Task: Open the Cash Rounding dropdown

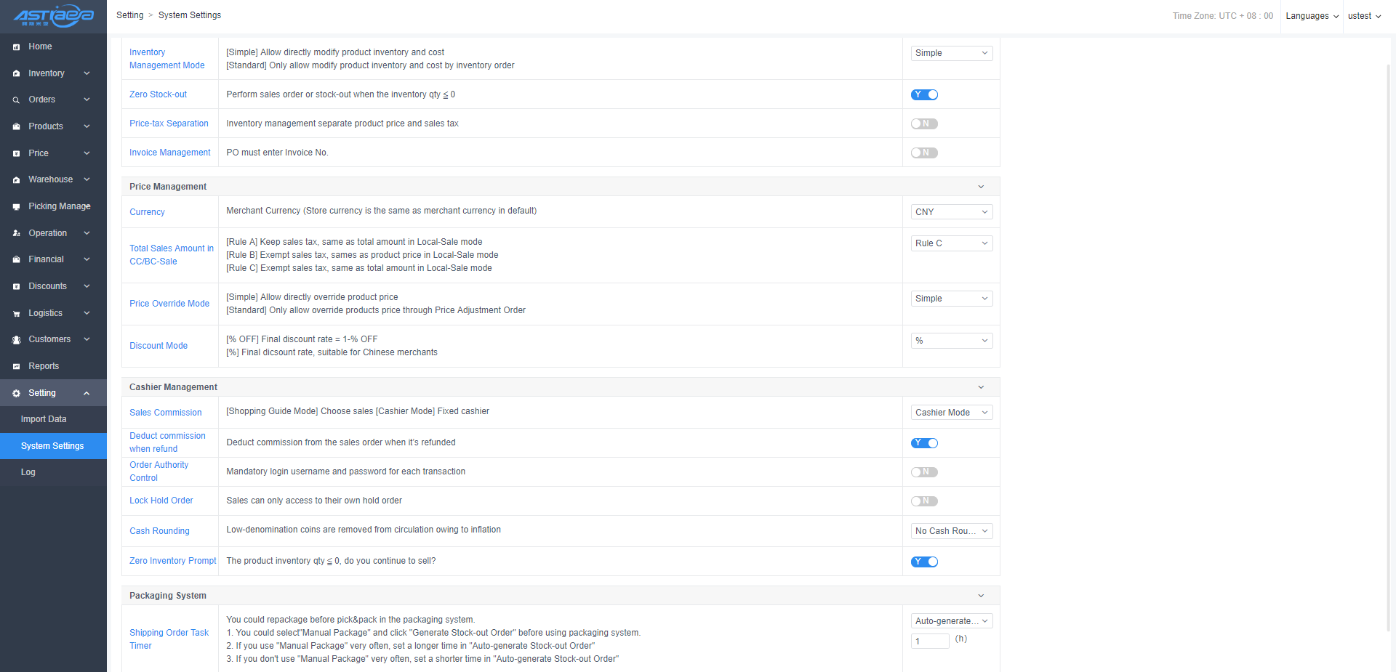Action: [951, 531]
